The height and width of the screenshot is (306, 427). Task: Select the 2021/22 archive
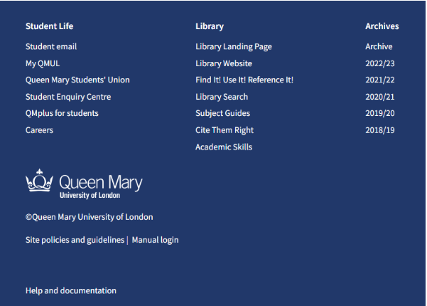[380, 80]
